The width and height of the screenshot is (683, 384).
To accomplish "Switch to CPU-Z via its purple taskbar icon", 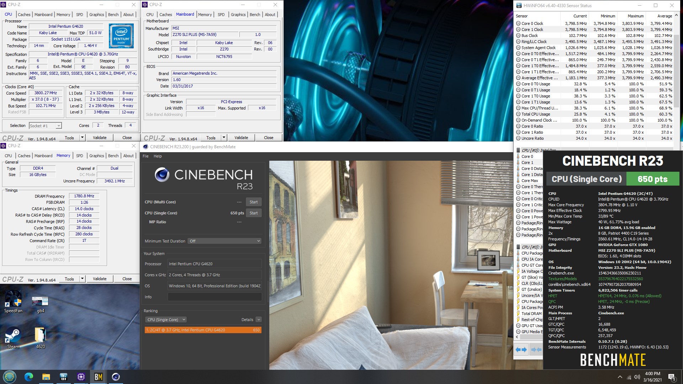I will (81, 377).
